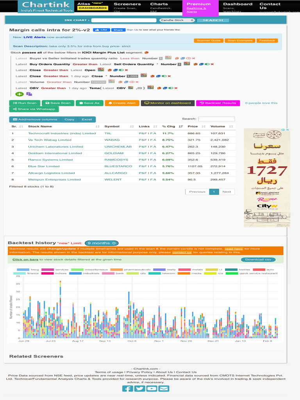The image size is (300, 400).
Task: Open the Premium menu
Action: click(x=200, y=8)
